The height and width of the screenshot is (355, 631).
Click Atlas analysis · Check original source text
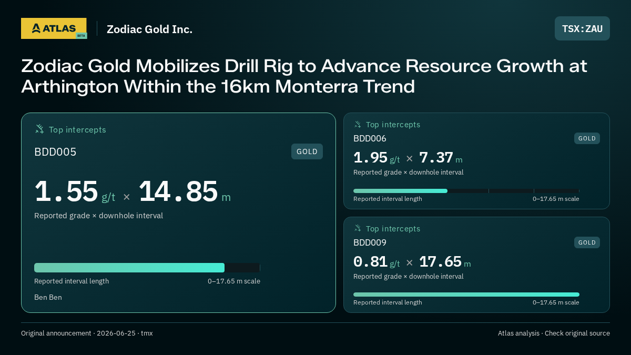[554, 333]
